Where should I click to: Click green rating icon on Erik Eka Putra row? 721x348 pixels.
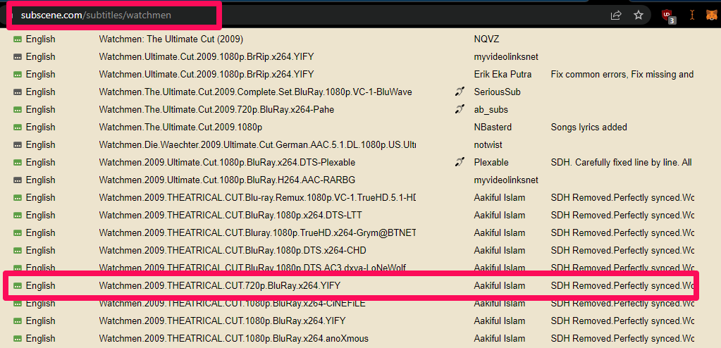pos(18,75)
